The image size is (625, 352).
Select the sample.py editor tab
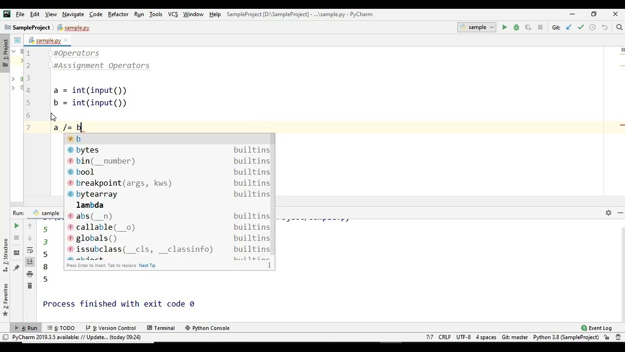[48, 41]
